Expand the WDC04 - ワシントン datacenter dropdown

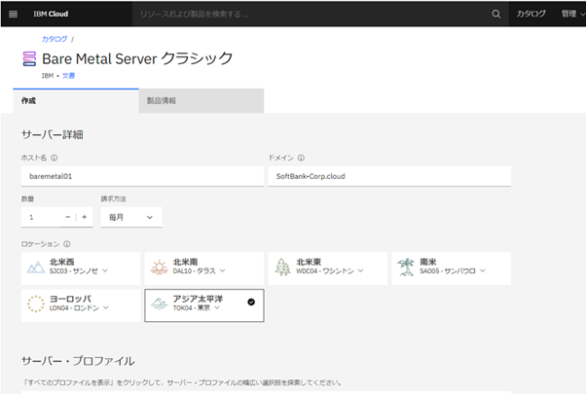coord(367,271)
